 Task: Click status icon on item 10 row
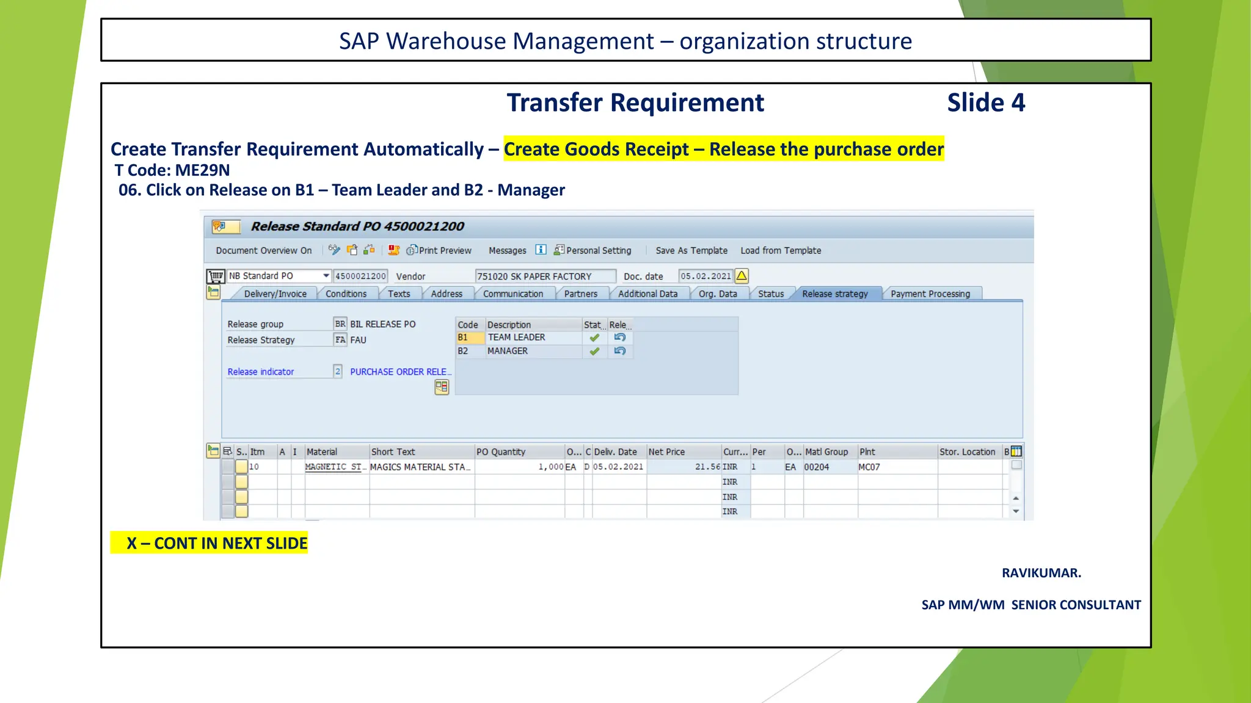tap(242, 467)
